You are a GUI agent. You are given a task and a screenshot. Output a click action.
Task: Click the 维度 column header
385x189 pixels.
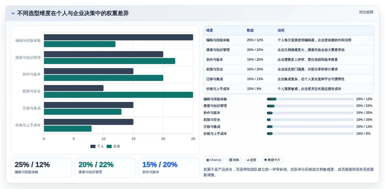click(210, 31)
